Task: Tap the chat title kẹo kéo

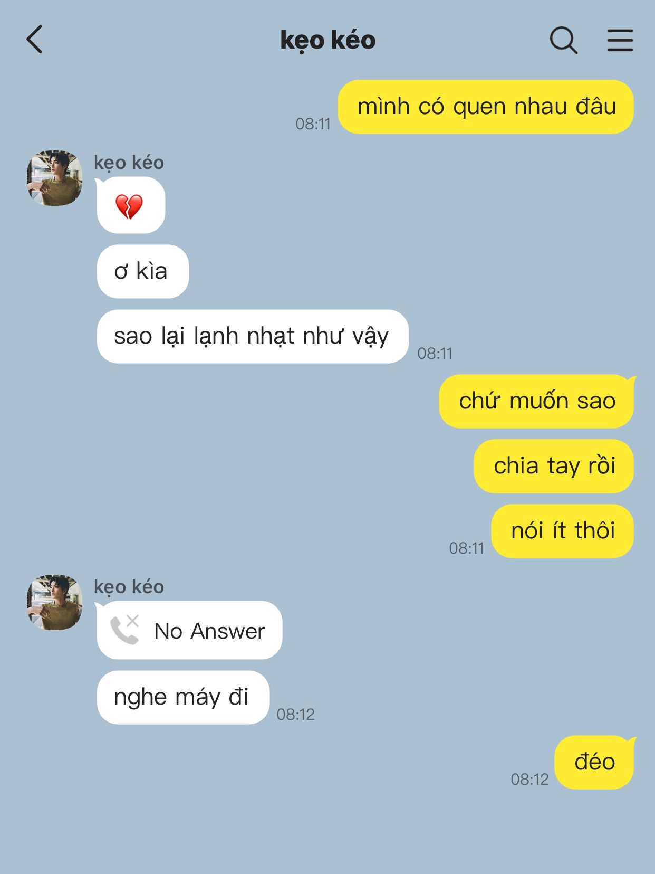Action: click(327, 41)
